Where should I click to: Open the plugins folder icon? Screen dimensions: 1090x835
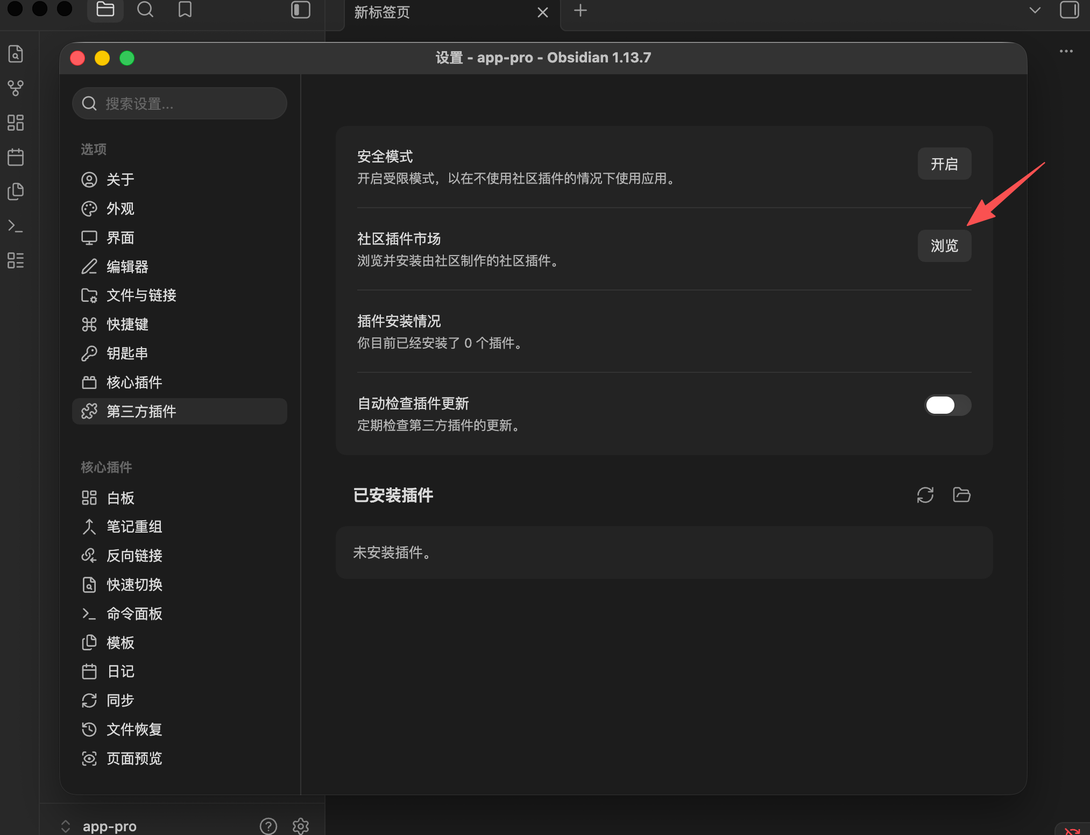961,495
